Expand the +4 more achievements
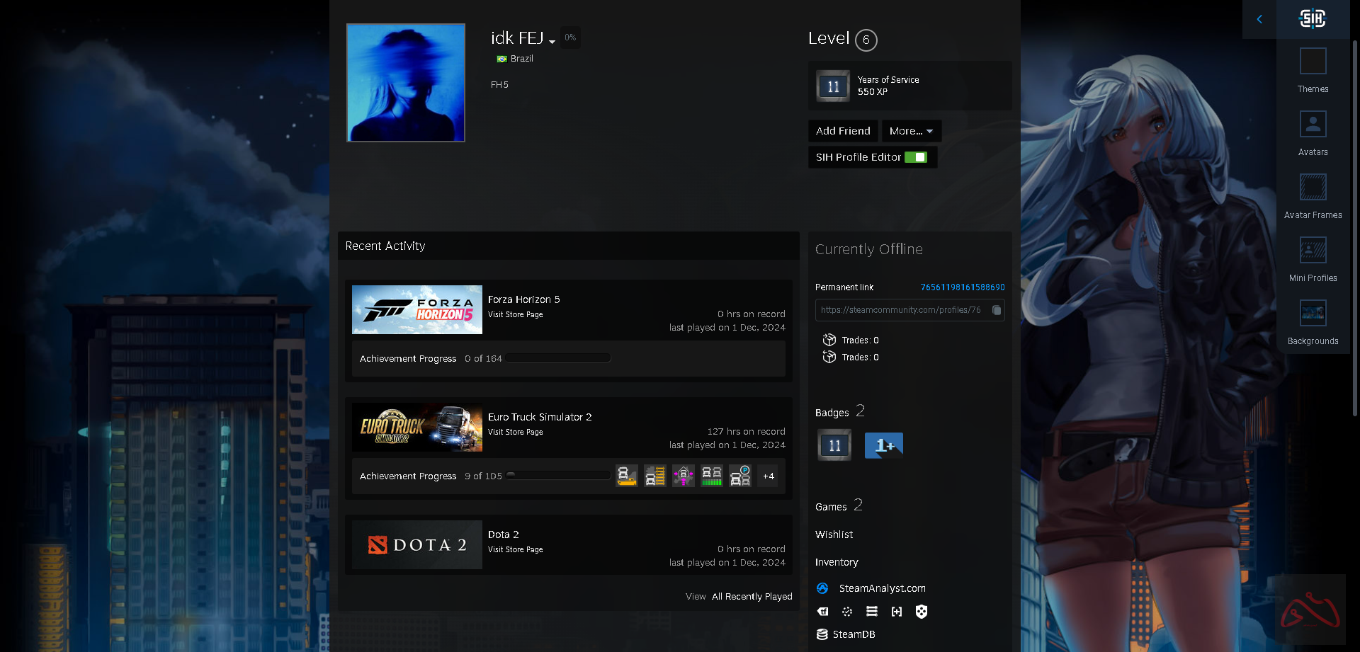This screenshot has height=652, width=1360. 768,476
